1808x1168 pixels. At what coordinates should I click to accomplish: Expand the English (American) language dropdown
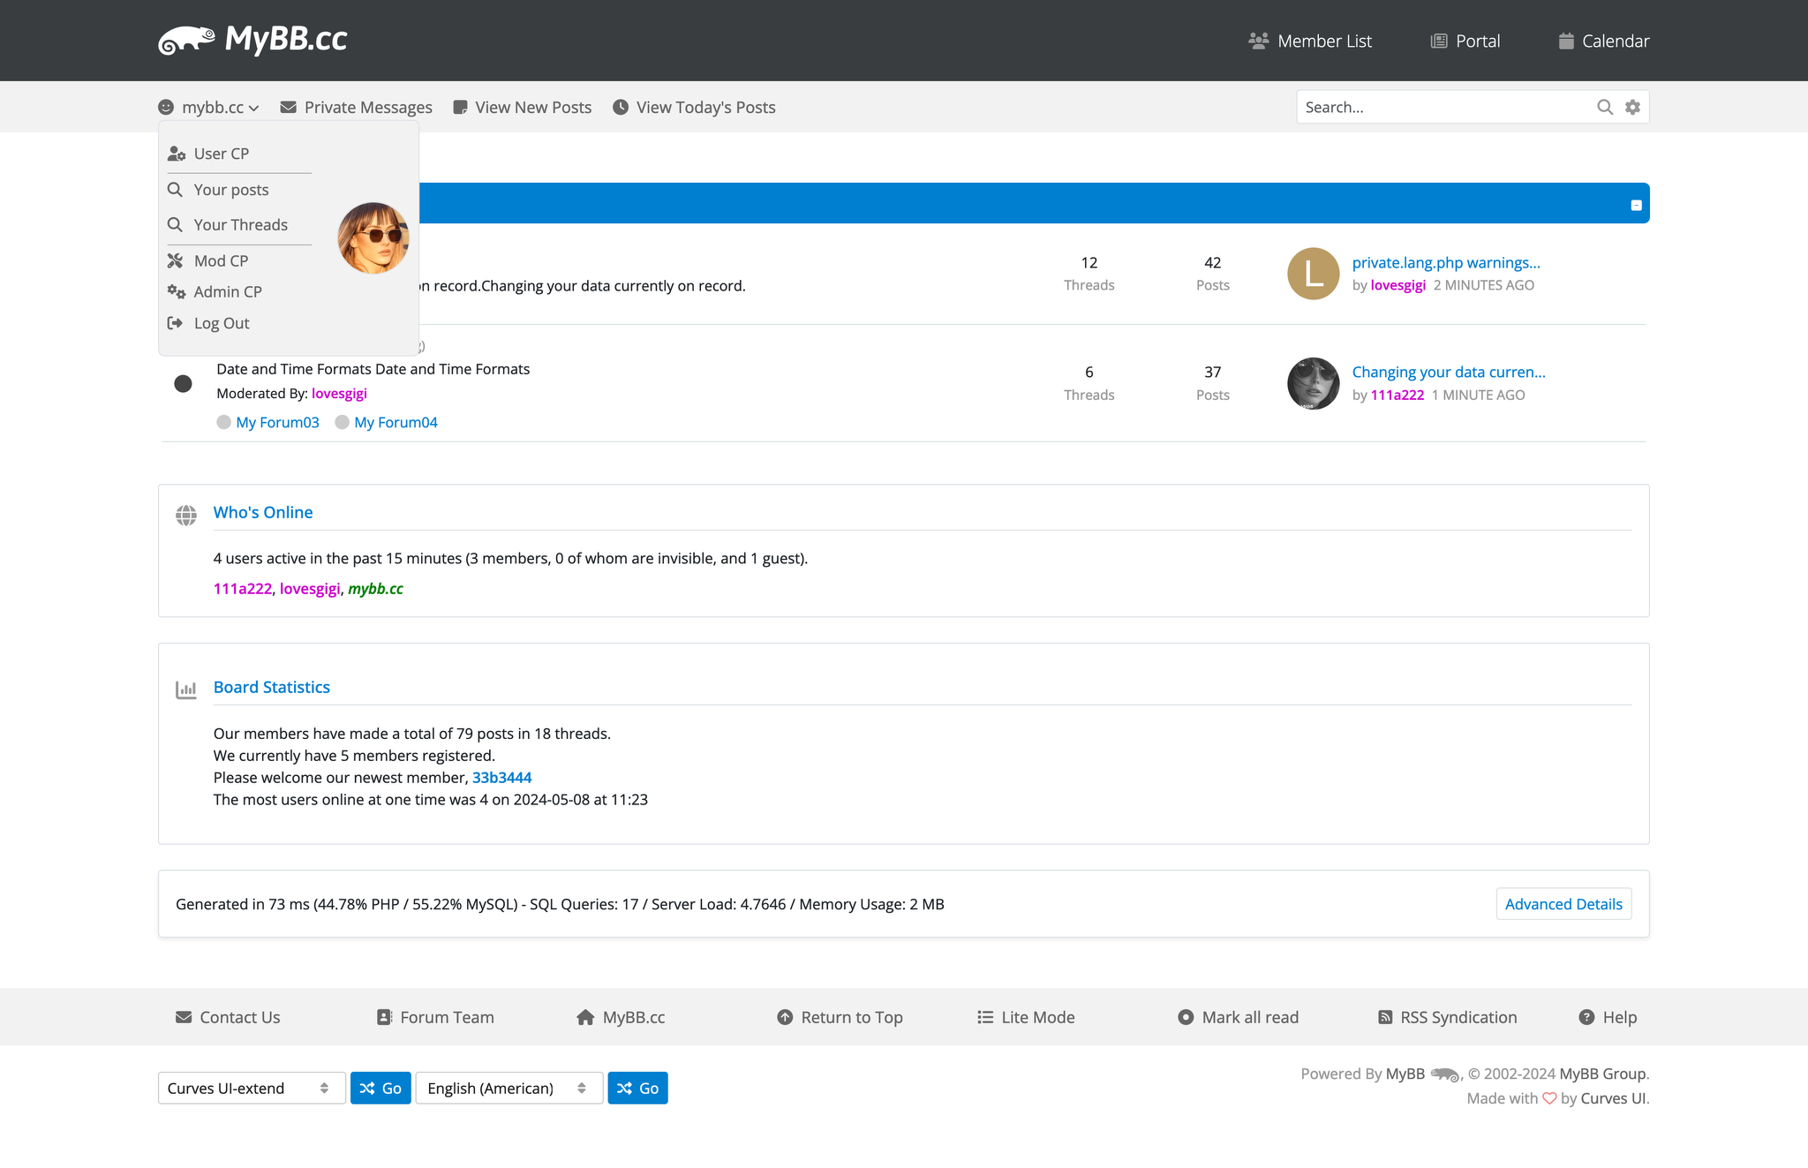[508, 1088]
